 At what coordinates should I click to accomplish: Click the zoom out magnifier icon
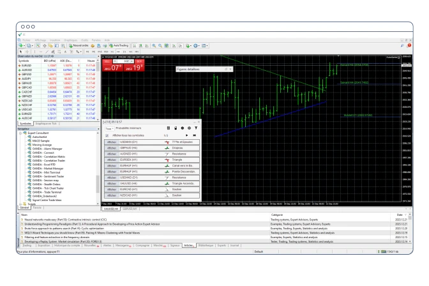point(160,46)
